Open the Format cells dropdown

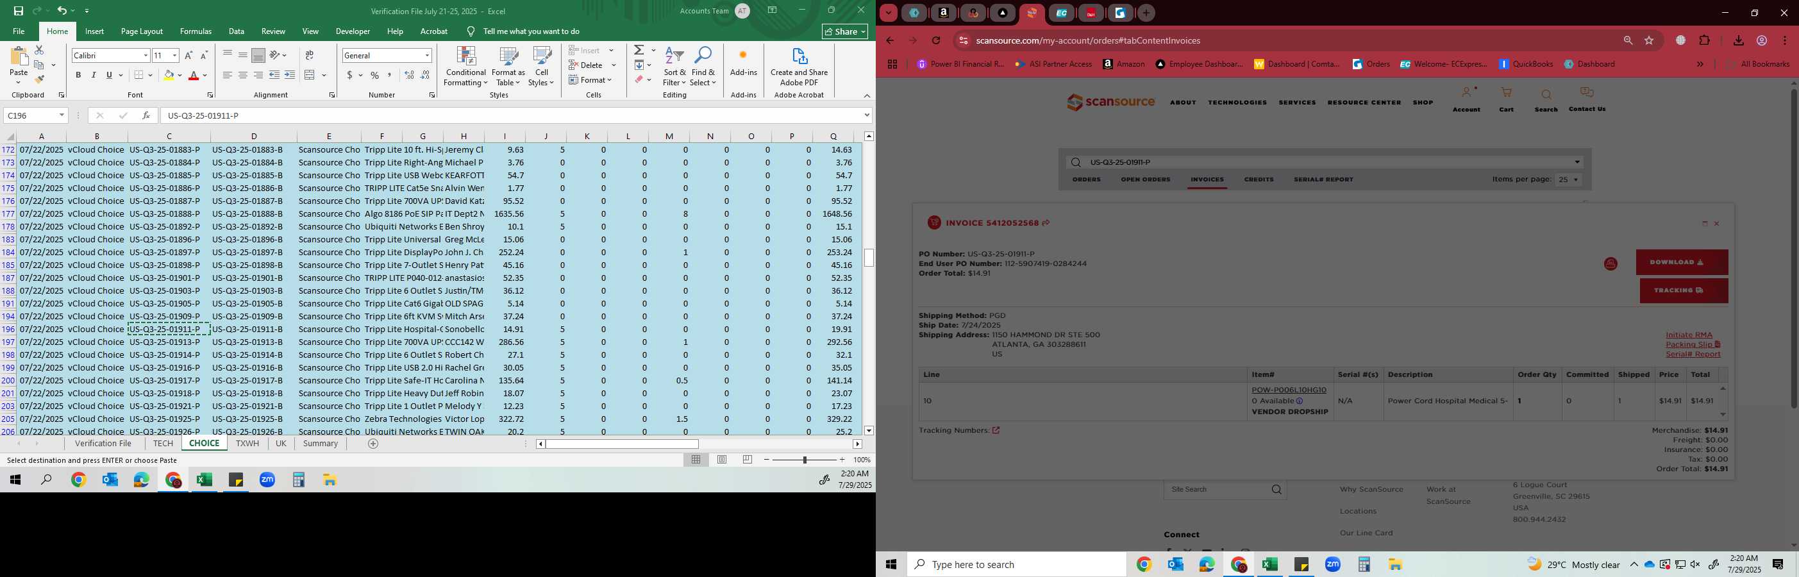point(591,79)
